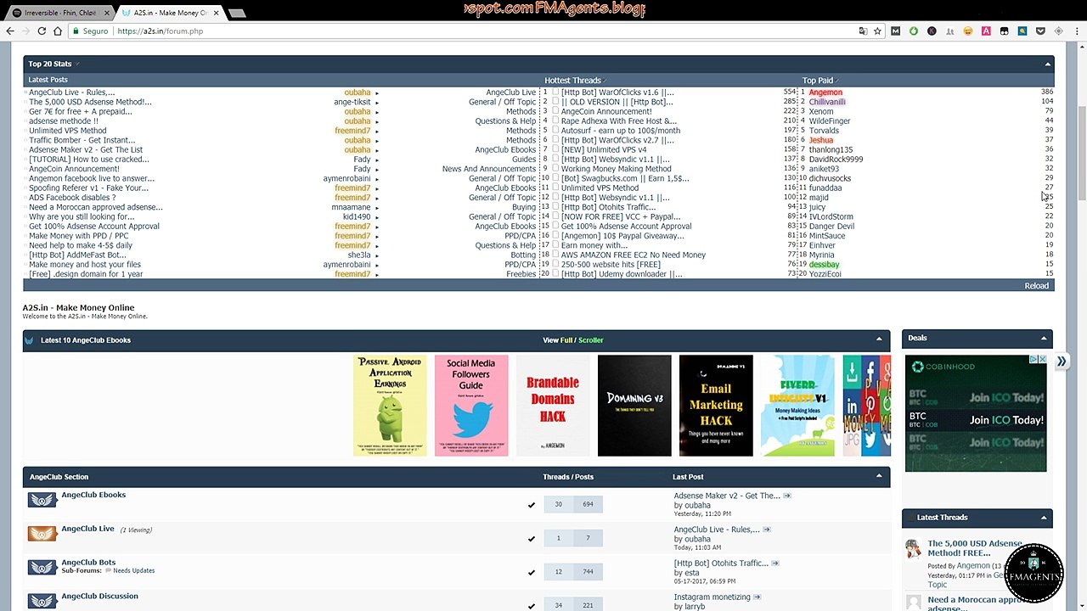
Task: Open the AngeClub Bots forum link
Action: coord(88,562)
